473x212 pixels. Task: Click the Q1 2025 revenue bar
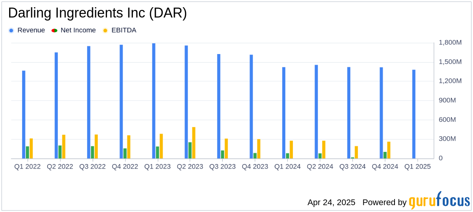coord(414,114)
